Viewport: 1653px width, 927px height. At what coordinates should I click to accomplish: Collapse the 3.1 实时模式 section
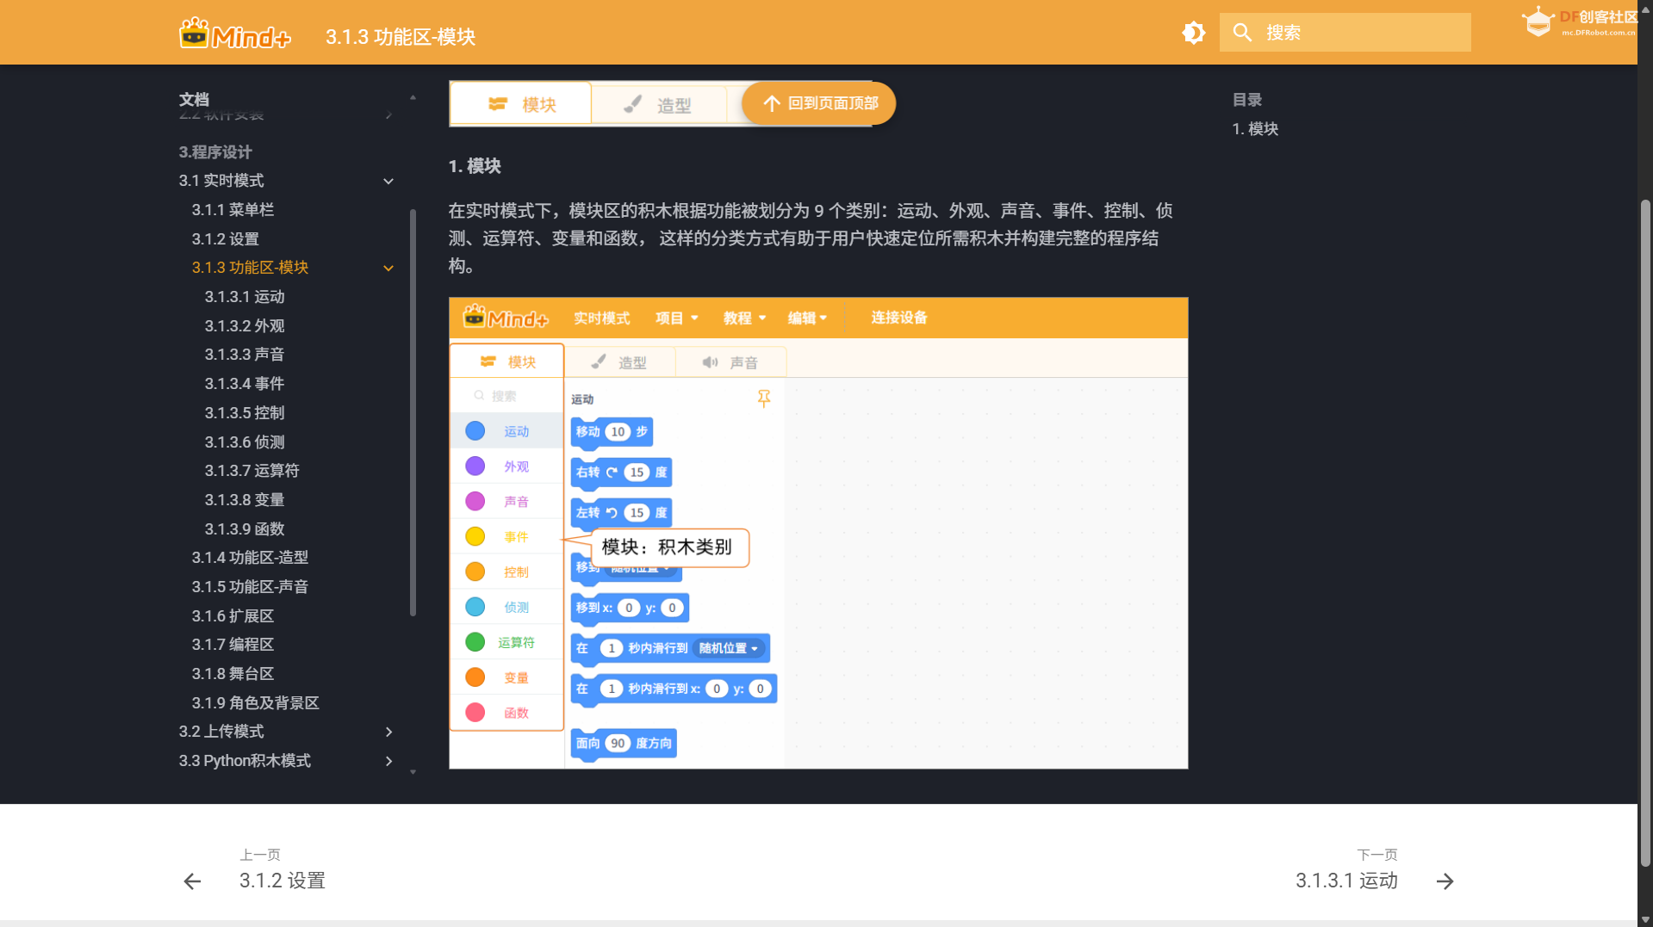click(388, 181)
